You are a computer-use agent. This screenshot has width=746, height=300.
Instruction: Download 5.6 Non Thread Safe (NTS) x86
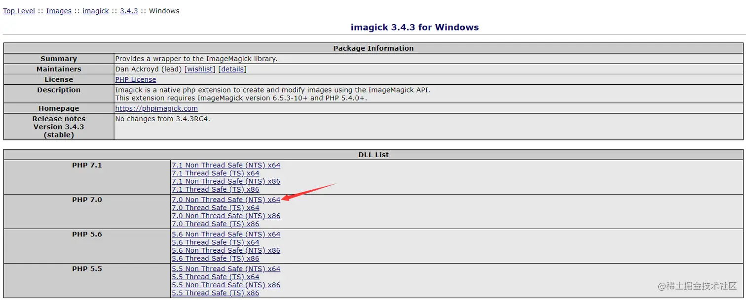coord(226,250)
